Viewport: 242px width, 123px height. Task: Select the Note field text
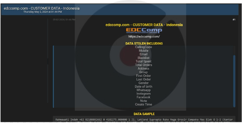coord(143,101)
